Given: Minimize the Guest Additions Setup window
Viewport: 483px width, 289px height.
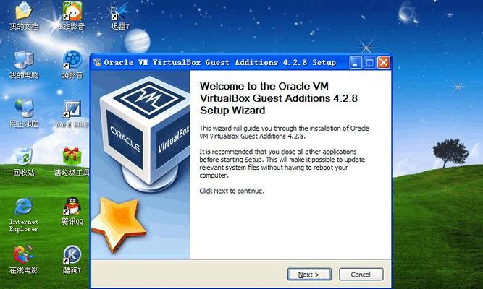Looking at the screenshot, I should tap(356, 62).
